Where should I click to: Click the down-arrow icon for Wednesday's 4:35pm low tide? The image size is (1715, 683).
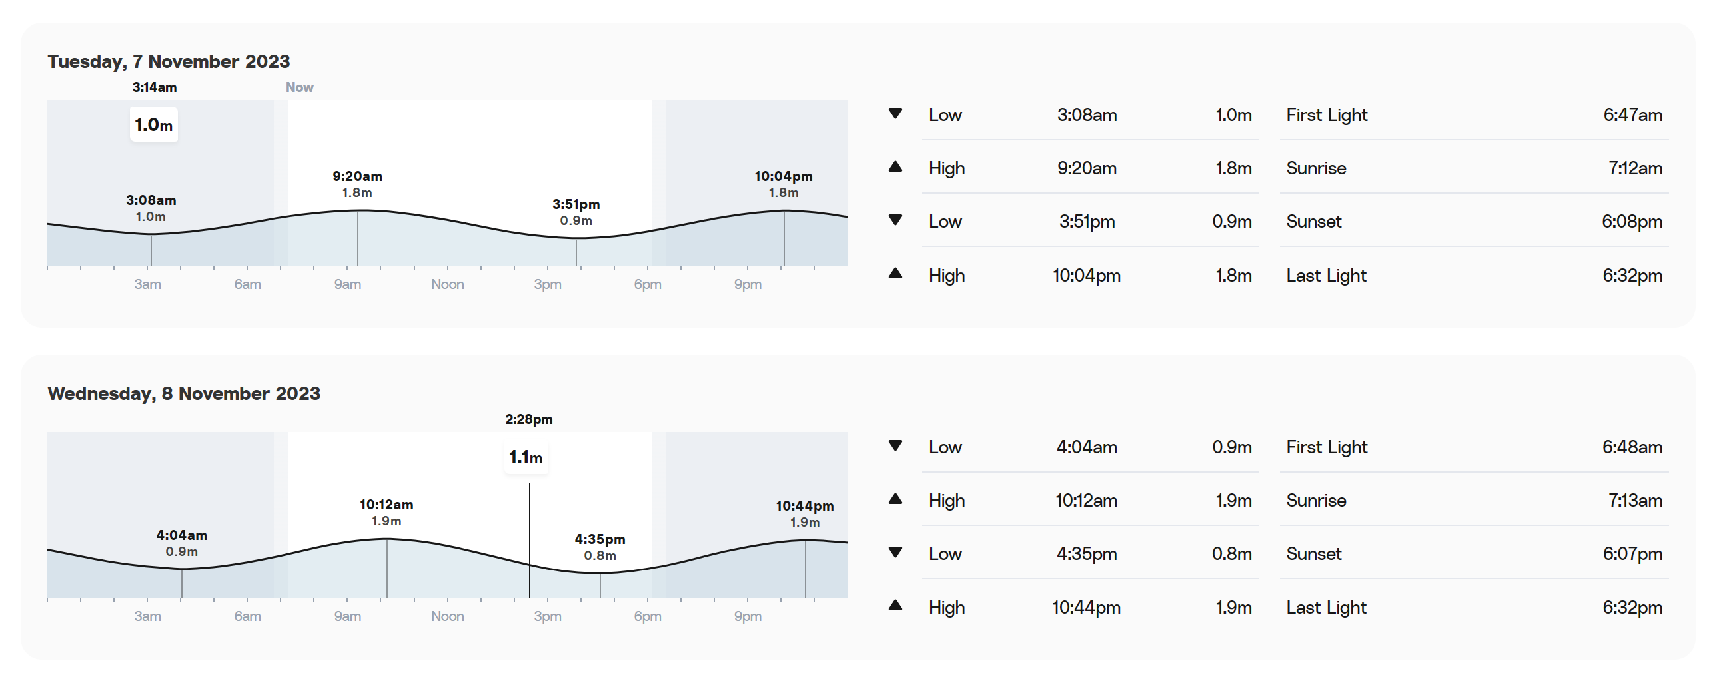click(895, 553)
